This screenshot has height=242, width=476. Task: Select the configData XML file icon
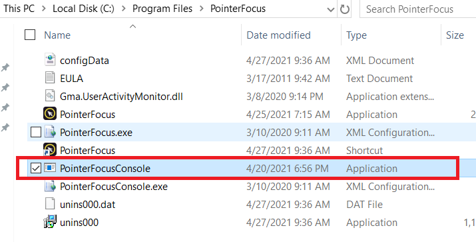pos(50,60)
